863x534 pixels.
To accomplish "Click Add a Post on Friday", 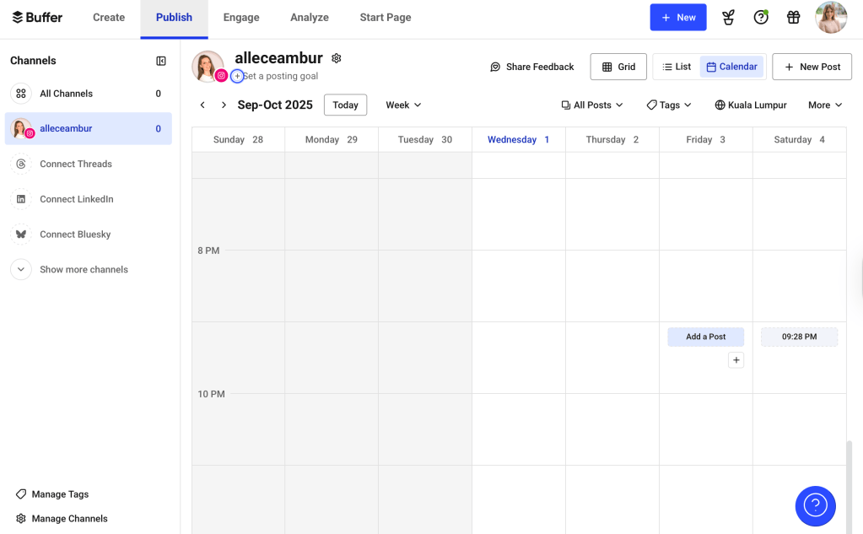I will [705, 336].
